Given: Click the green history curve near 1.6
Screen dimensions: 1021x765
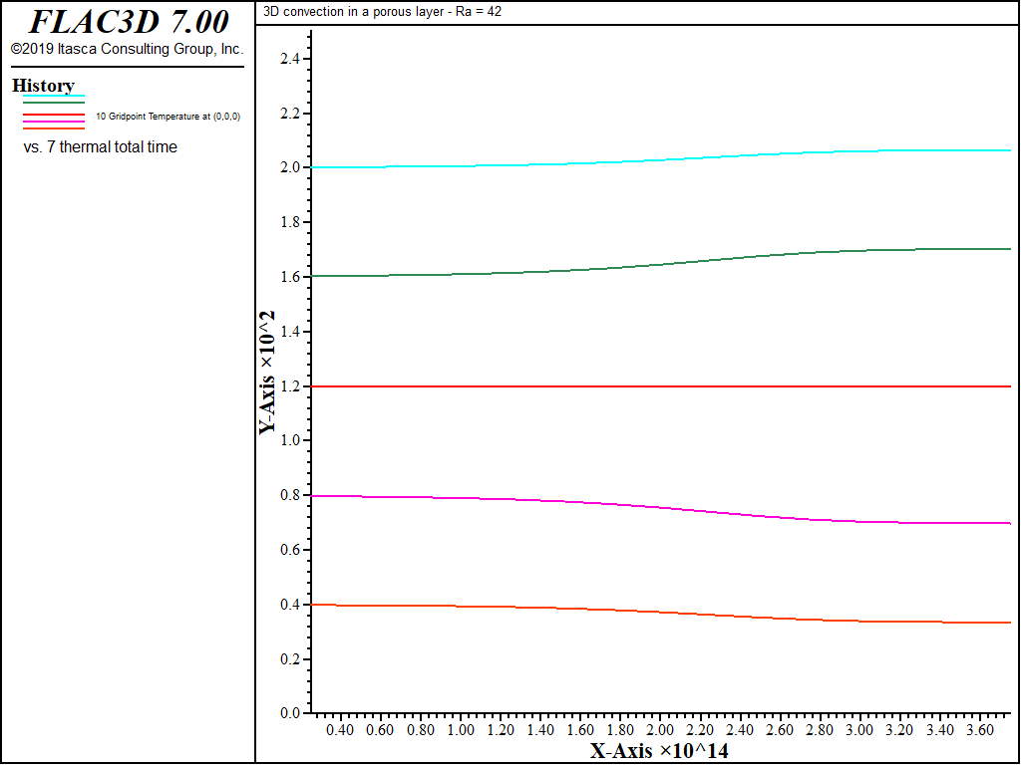Looking at the screenshot, I should [660, 264].
